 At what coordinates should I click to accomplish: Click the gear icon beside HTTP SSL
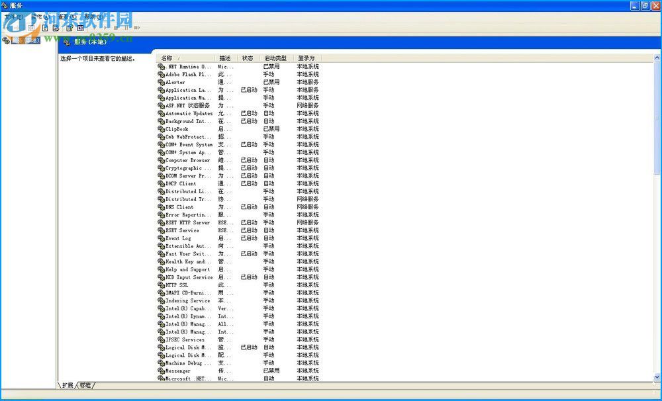(x=162, y=285)
